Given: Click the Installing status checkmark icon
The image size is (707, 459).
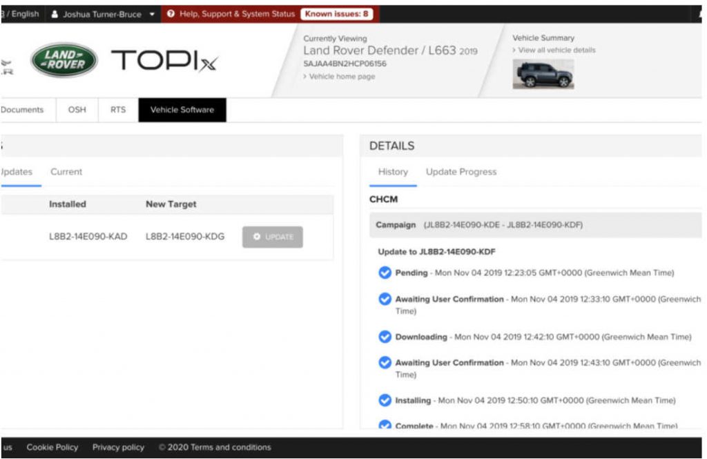Looking at the screenshot, I should point(385,400).
